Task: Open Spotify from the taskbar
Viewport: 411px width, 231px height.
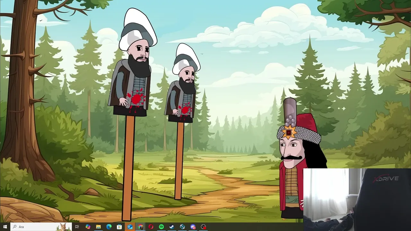Action: pyautogui.click(x=161, y=227)
